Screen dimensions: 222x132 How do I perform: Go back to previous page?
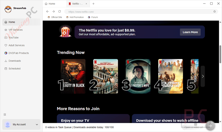(x=47, y=11)
